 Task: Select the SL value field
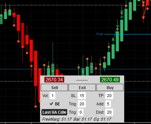click(82, 95)
